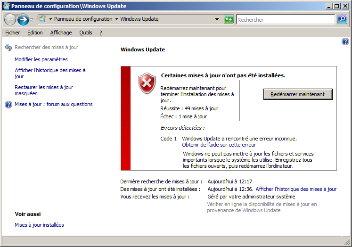Open the recent pages dropdown arrow
352x247 pixels.
point(32,20)
